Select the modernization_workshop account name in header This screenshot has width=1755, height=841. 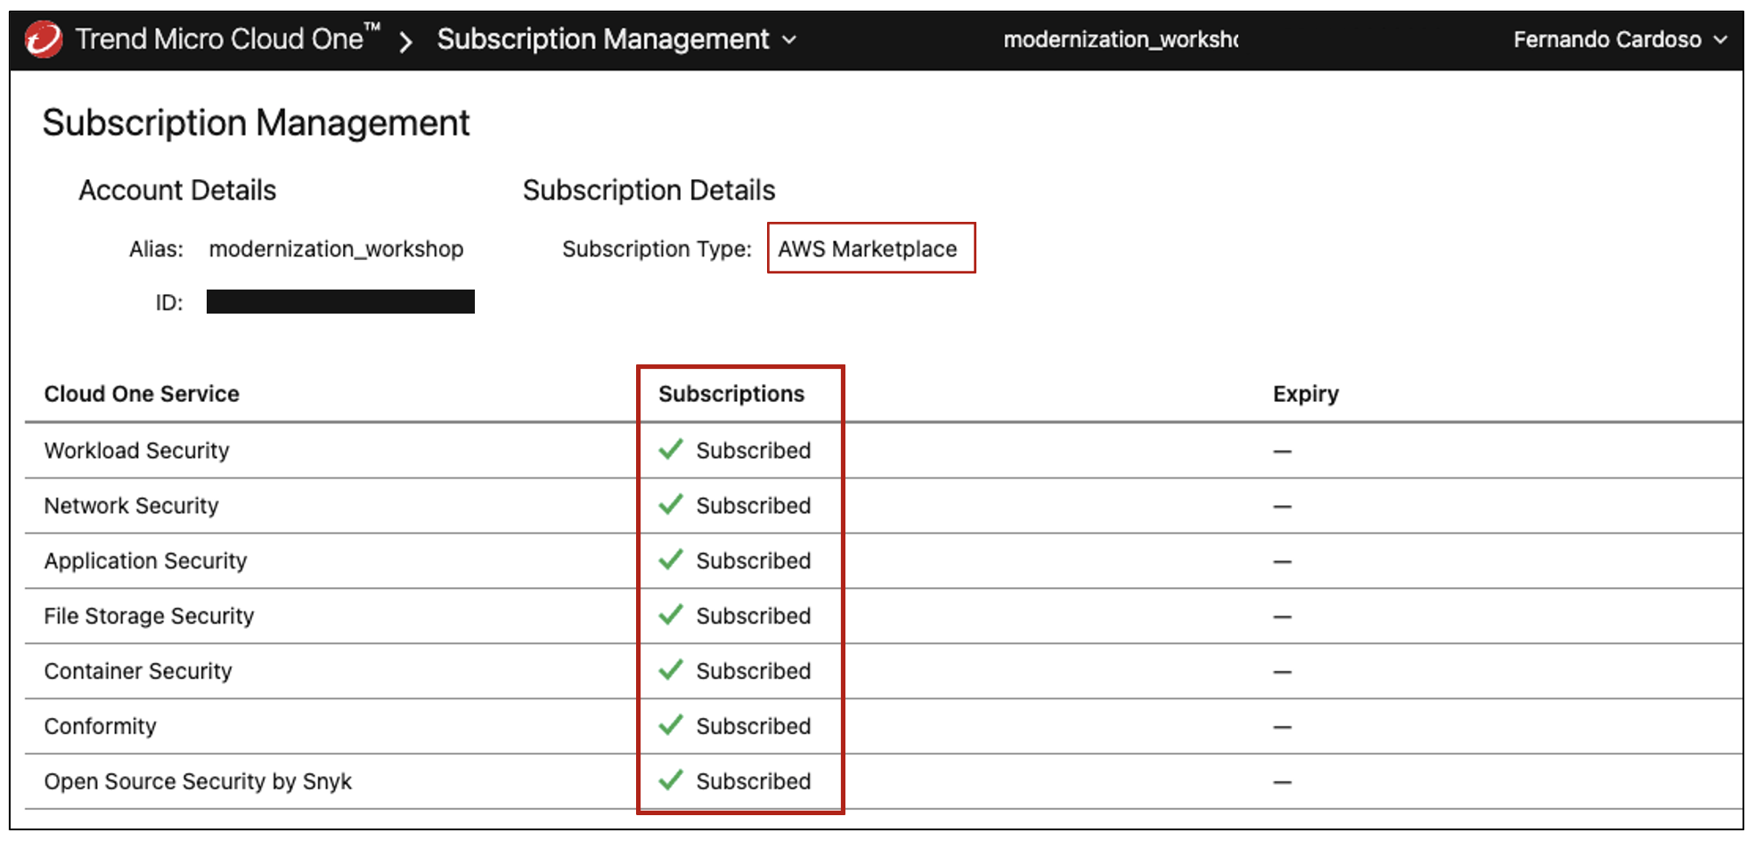pos(1121,39)
